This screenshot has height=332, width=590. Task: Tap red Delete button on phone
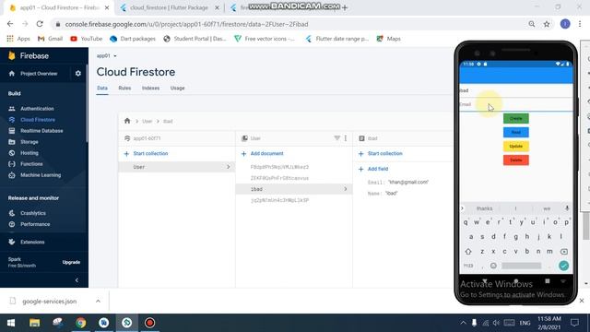point(516,160)
